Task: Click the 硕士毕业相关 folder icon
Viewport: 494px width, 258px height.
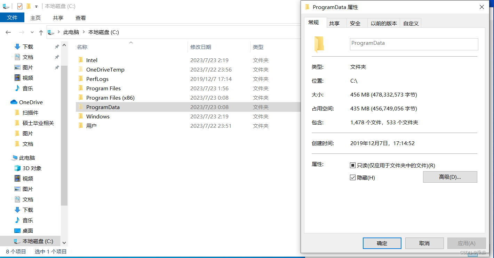Action: 17,123
